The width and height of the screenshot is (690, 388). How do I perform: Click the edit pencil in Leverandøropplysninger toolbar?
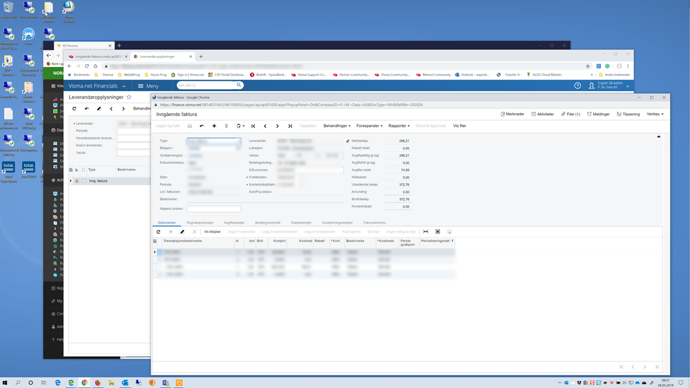[99, 108]
